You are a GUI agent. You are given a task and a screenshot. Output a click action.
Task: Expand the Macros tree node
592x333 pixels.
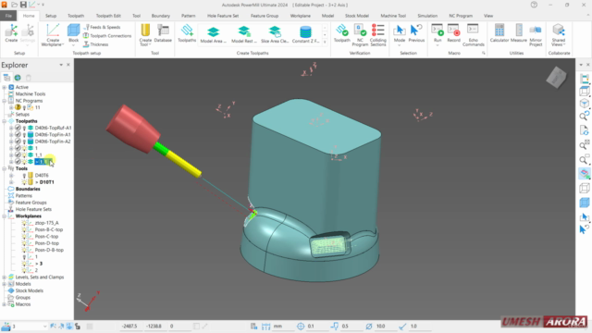coord(4,304)
